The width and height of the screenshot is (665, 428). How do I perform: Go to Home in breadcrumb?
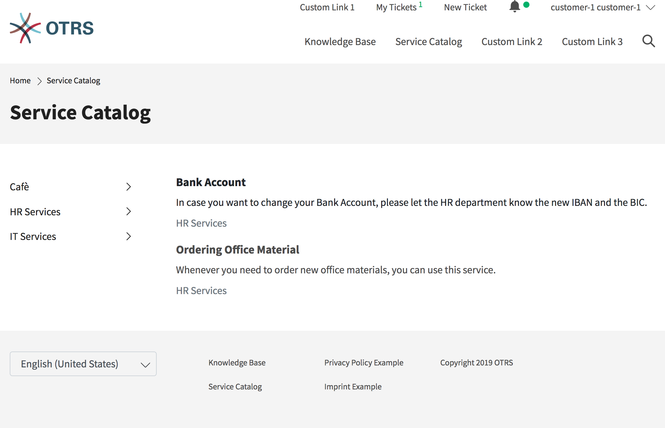pyautogui.click(x=20, y=81)
